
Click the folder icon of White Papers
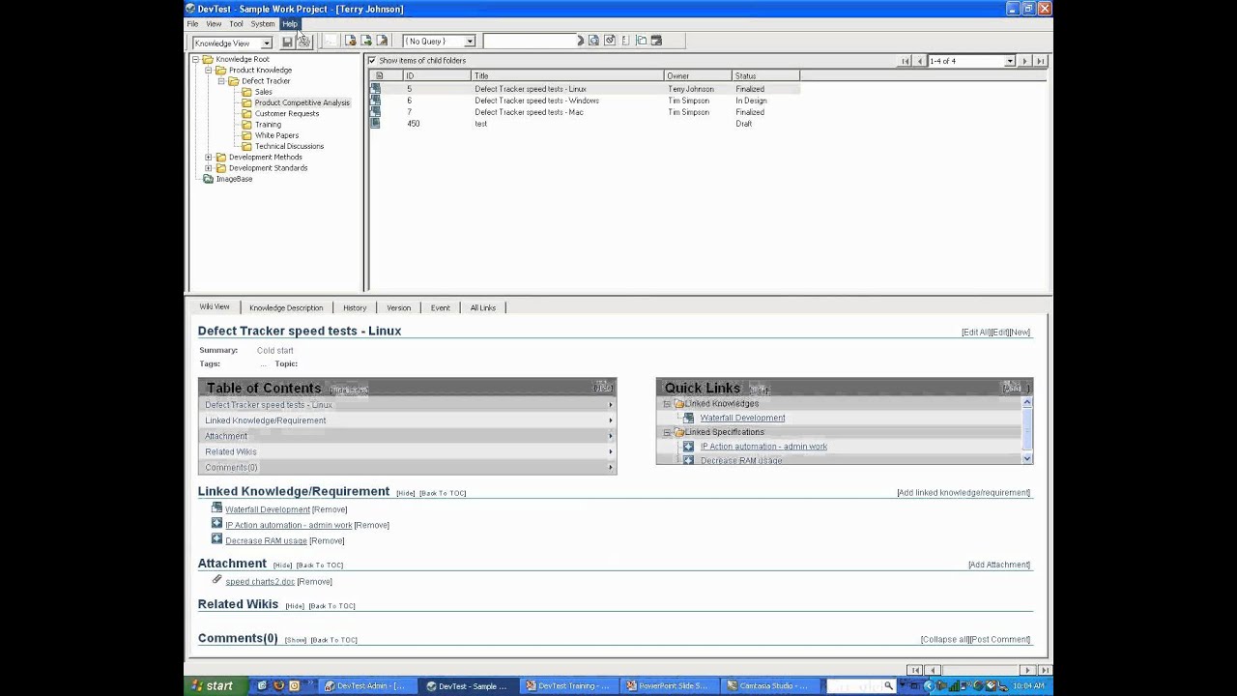[246, 135]
